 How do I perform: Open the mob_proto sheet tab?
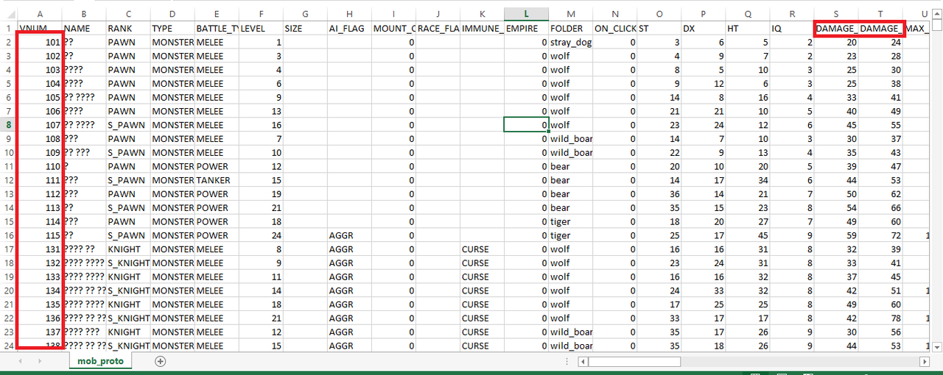[100, 361]
